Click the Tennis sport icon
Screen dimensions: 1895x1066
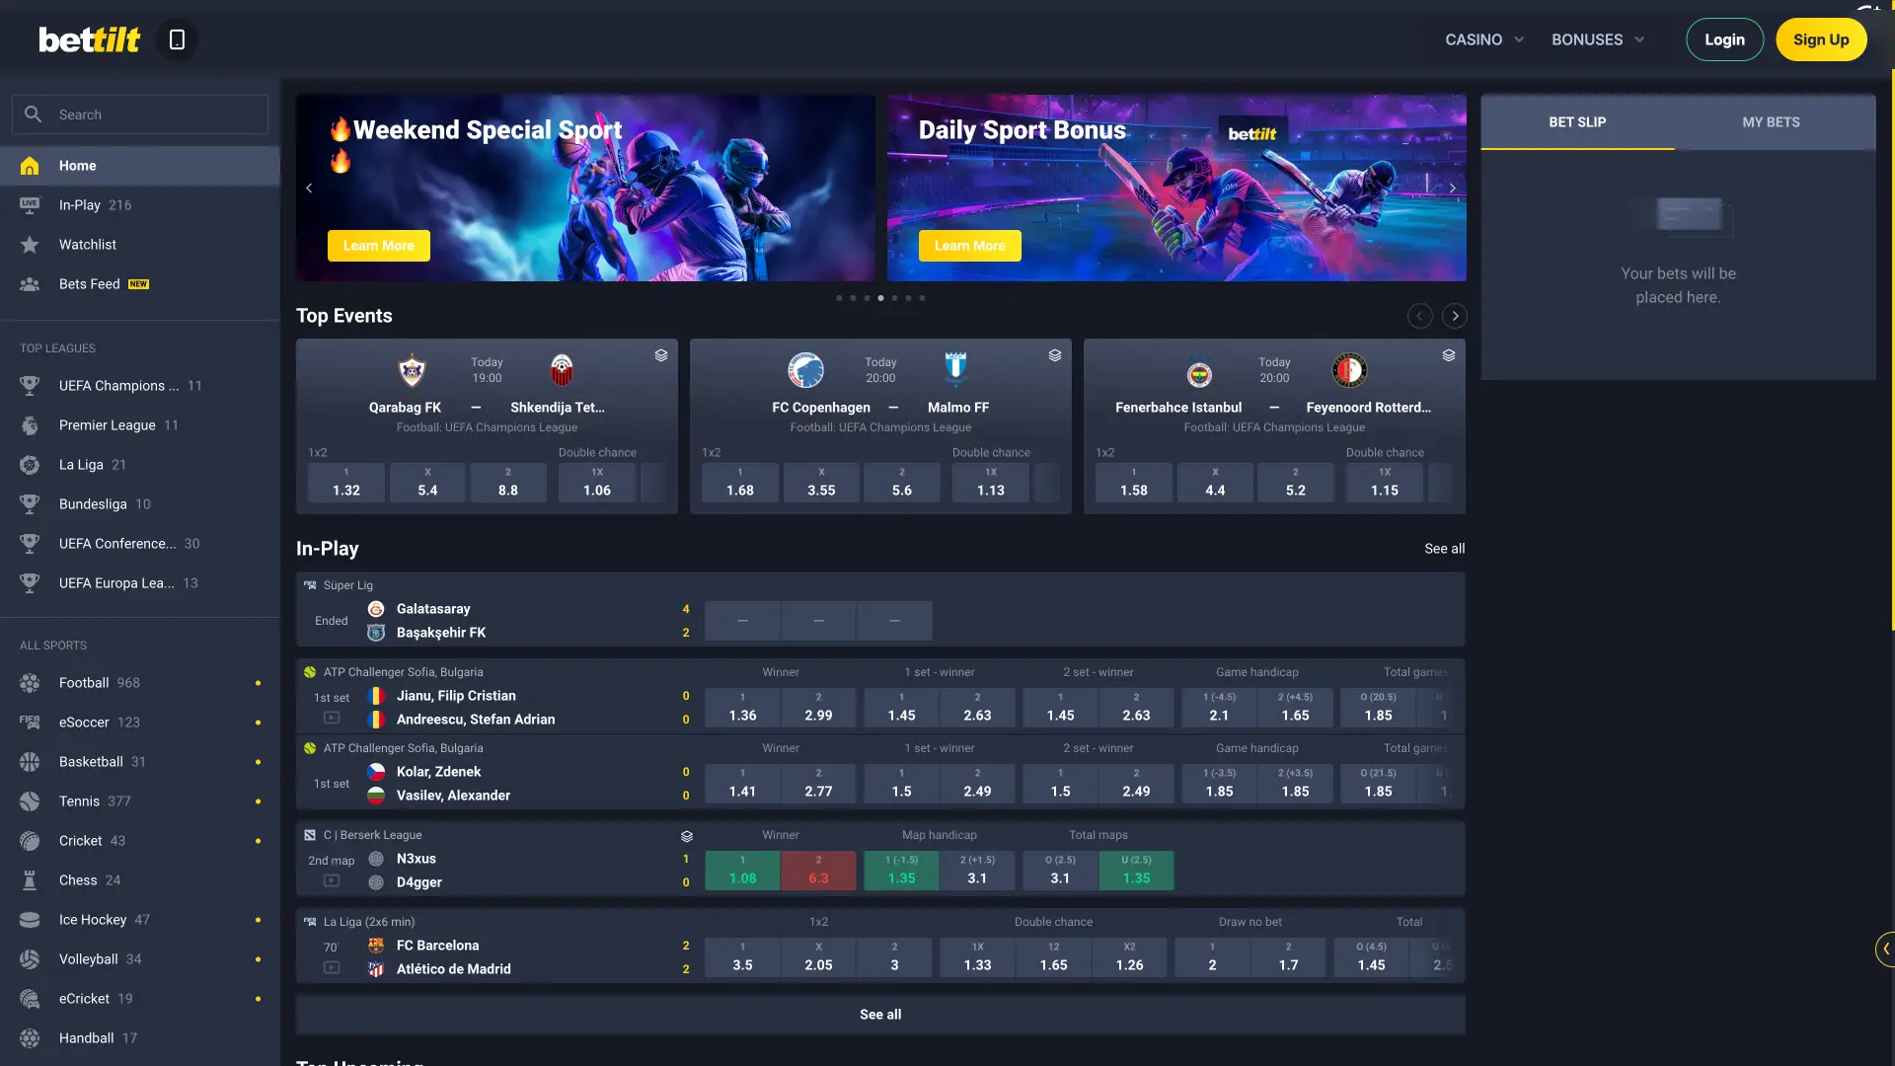pos(30,801)
